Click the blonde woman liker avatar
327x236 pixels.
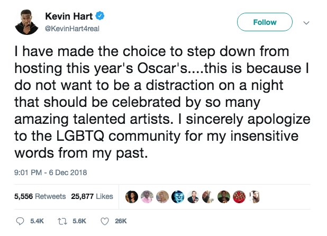point(162,196)
